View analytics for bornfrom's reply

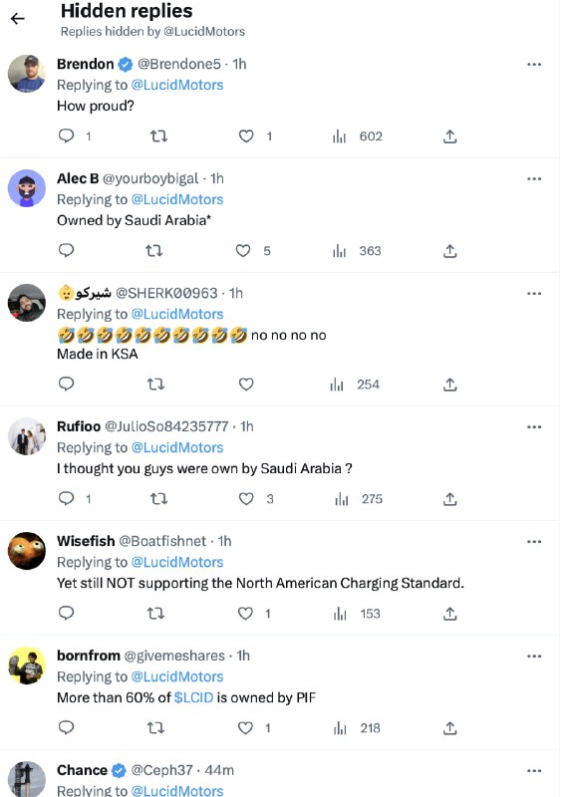coord(357,728)
